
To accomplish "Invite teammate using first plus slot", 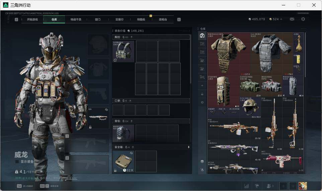I will pos(283,186).
